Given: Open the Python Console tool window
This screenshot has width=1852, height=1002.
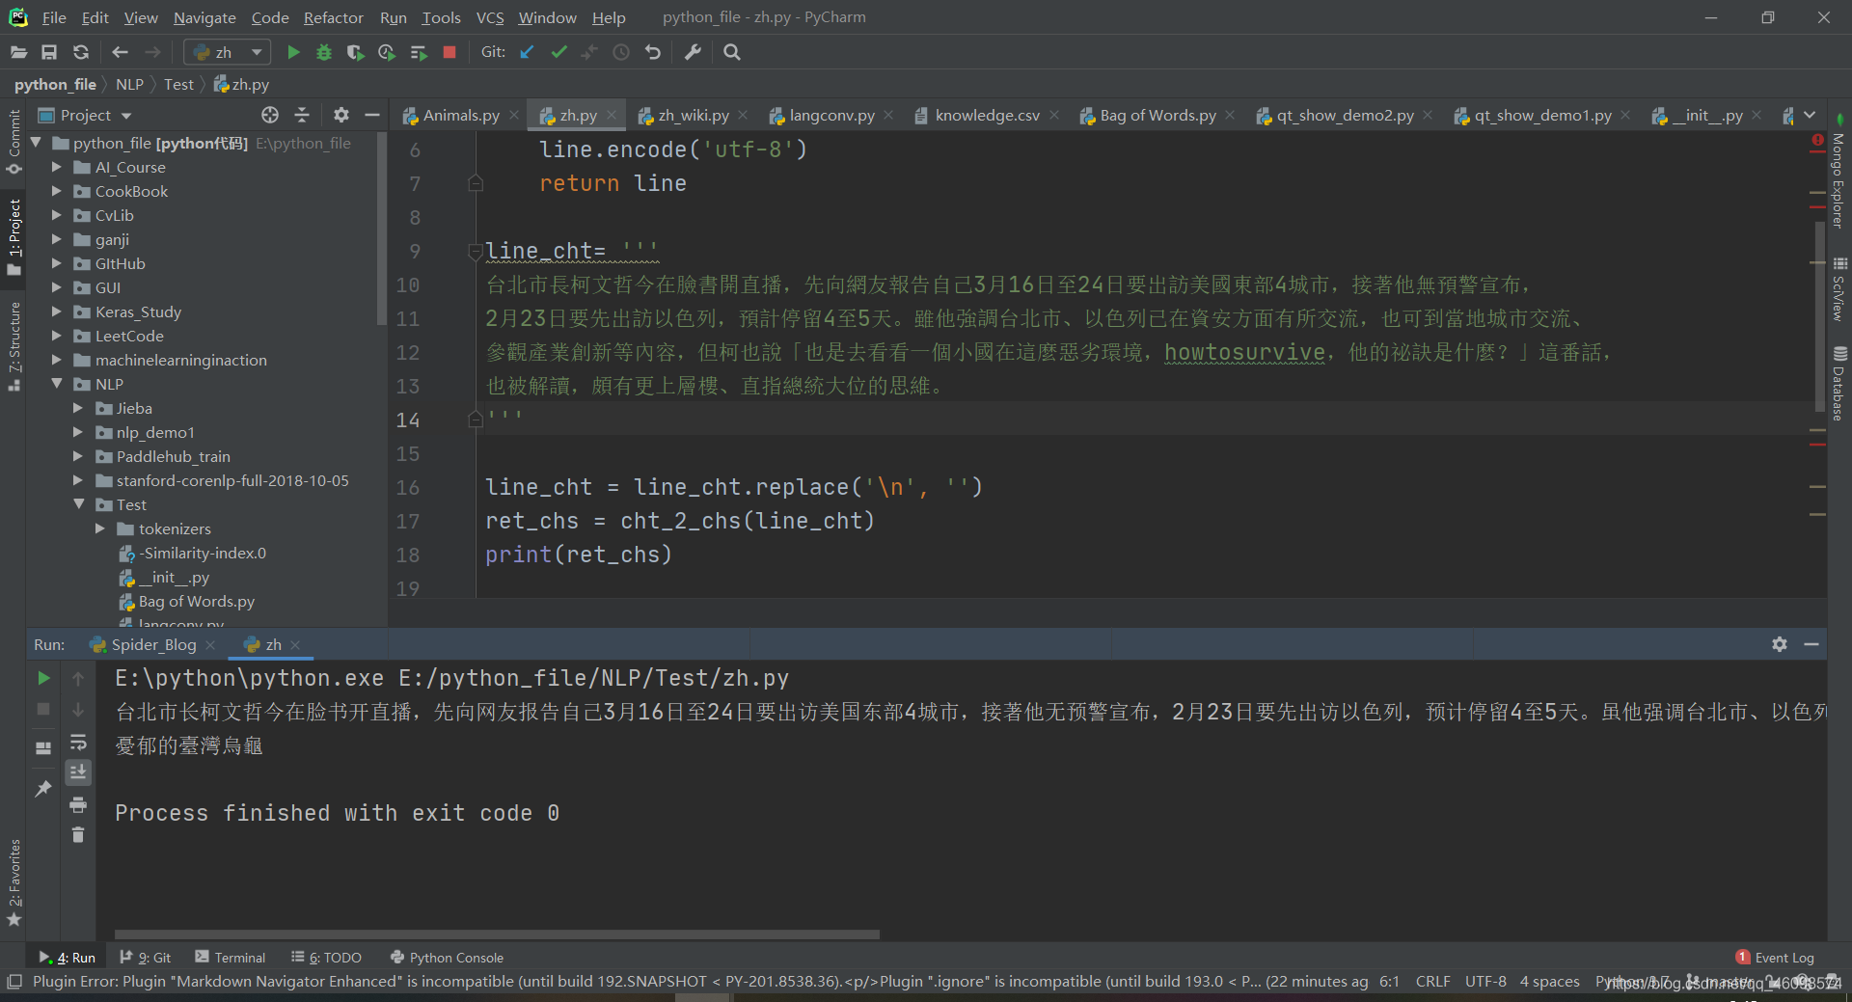Looking at the screenshot, I should [x=447, y=958].
